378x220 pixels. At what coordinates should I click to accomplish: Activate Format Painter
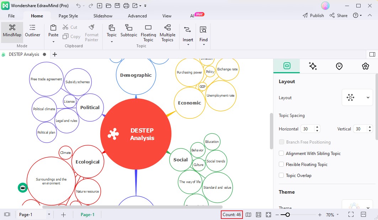tap(92, 33)
